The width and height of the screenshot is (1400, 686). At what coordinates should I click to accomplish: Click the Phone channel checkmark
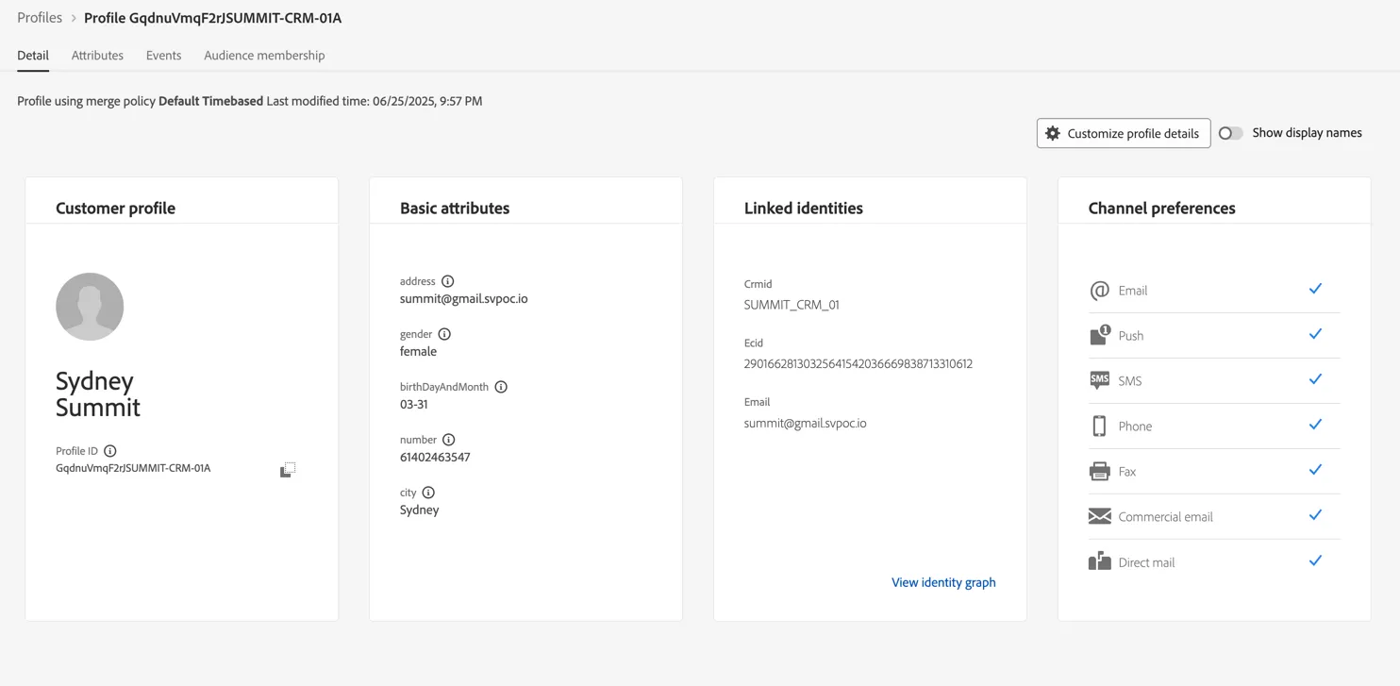(1315, 425)
